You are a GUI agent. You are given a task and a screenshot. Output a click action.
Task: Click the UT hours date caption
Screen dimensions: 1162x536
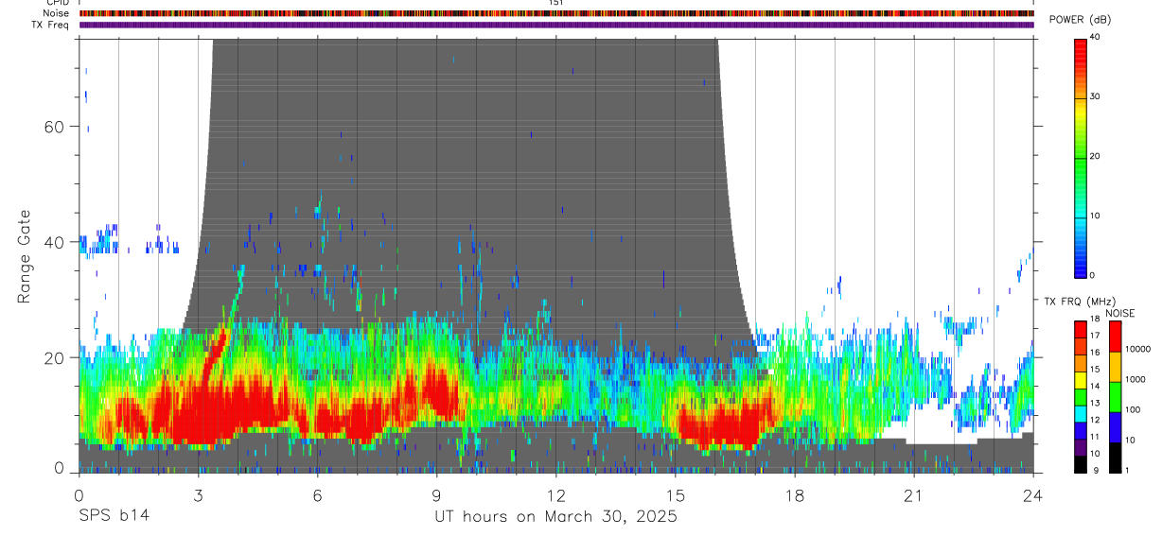click(555, 516)
